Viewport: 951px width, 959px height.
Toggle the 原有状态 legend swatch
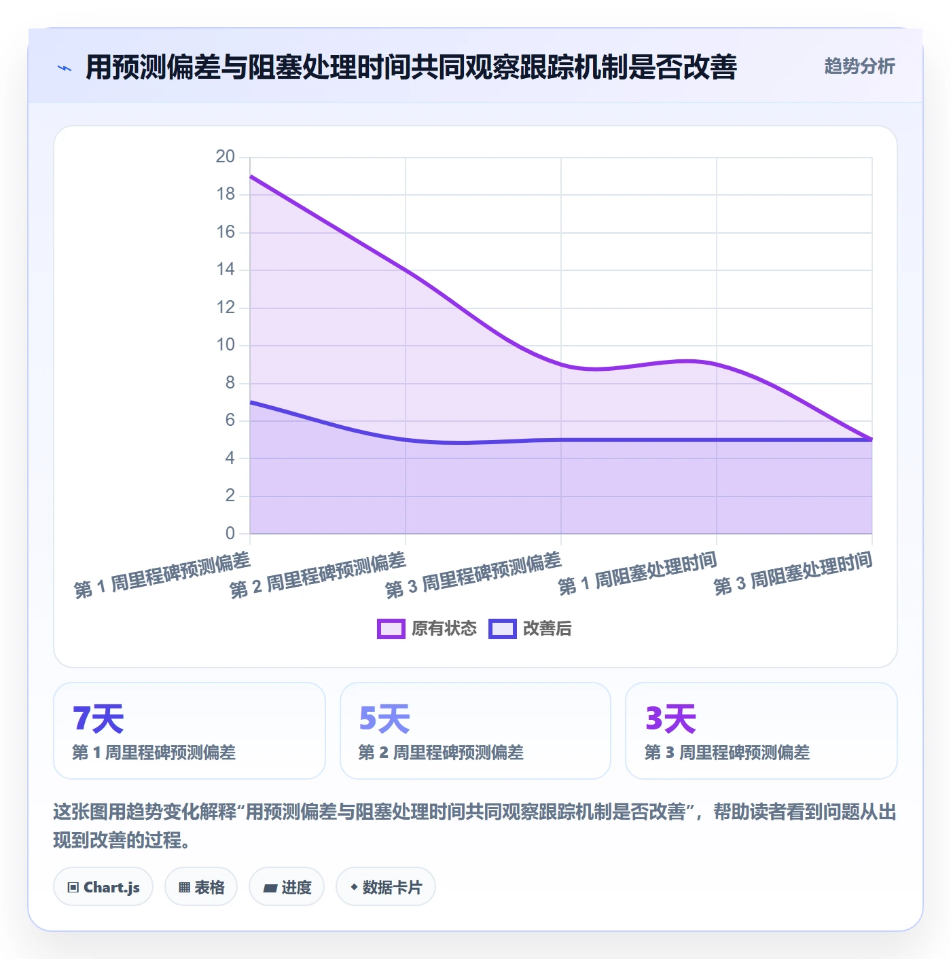pyautogui.click(x=391, y=629)
